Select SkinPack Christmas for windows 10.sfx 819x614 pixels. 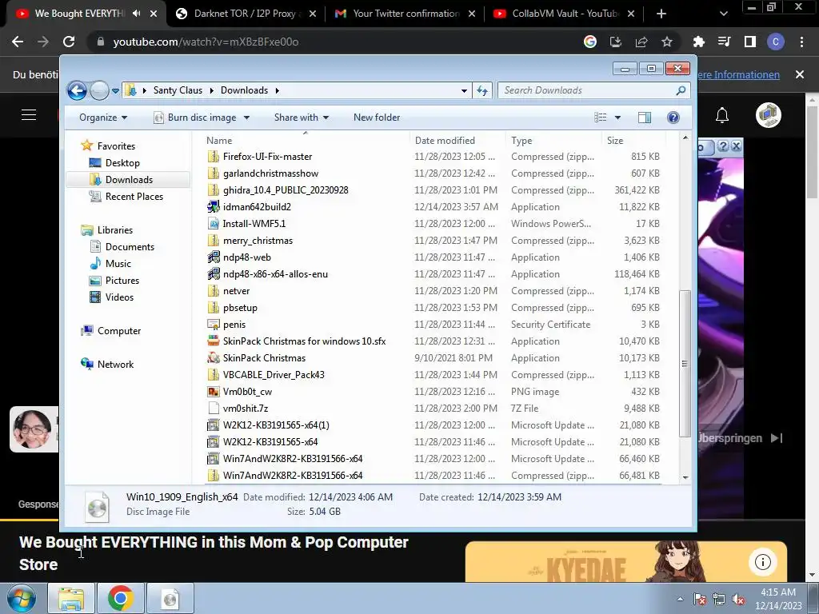[x=304, y=341]
